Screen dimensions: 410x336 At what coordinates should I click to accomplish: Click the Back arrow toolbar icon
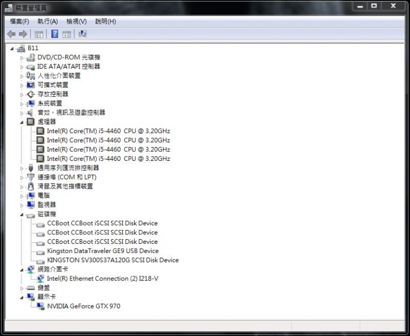11,34
